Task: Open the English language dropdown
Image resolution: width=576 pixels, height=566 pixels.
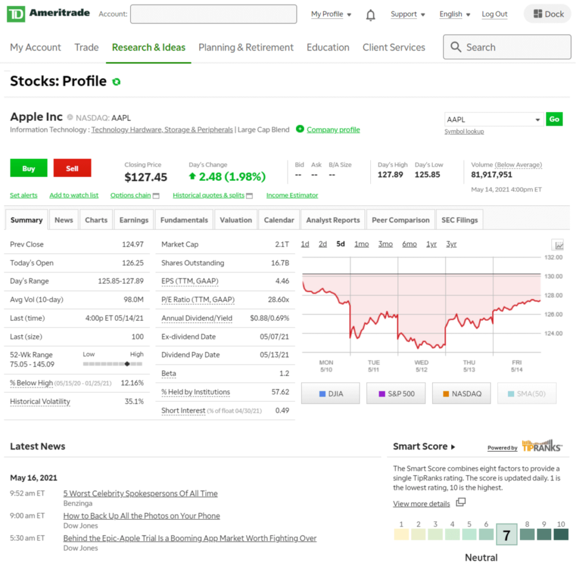Action: pyautogui.click(x=454, y=14)
